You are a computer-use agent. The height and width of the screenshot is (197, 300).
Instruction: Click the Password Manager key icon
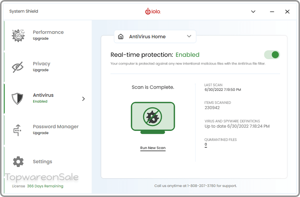[17, 130]
